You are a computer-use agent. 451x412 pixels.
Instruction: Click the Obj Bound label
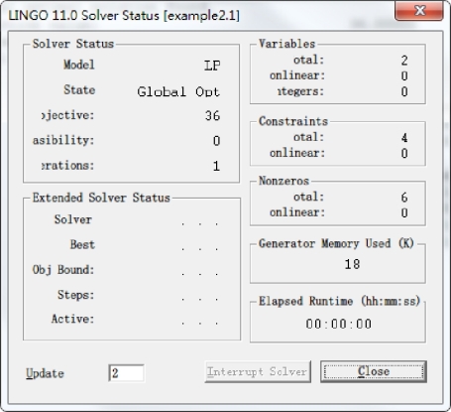point(63,270)
